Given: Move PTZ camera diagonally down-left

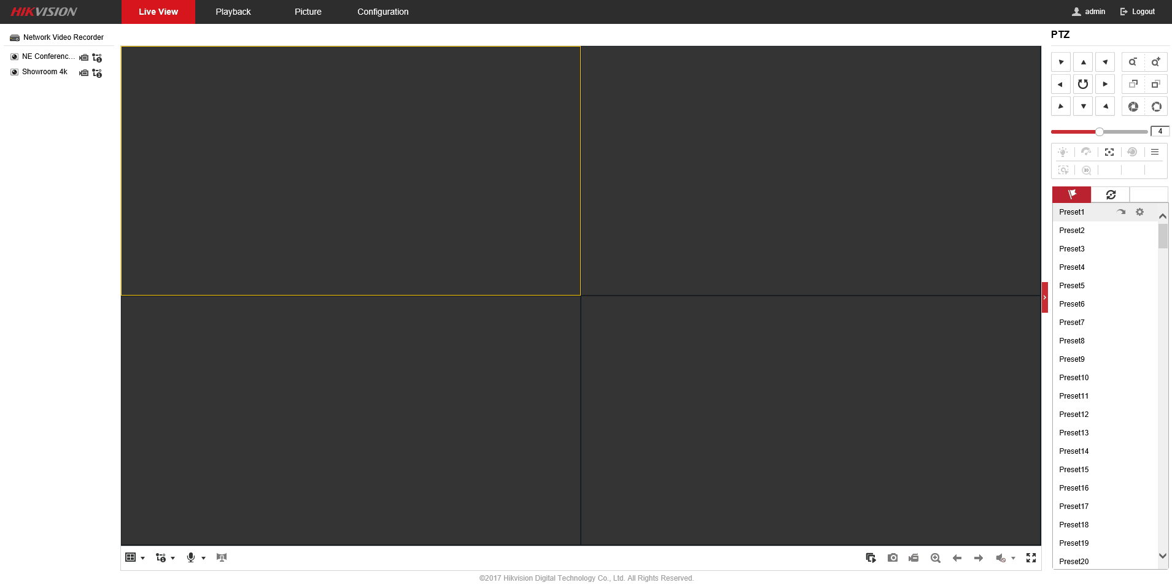Looking at the screenshot, I should coord(1061,106).
